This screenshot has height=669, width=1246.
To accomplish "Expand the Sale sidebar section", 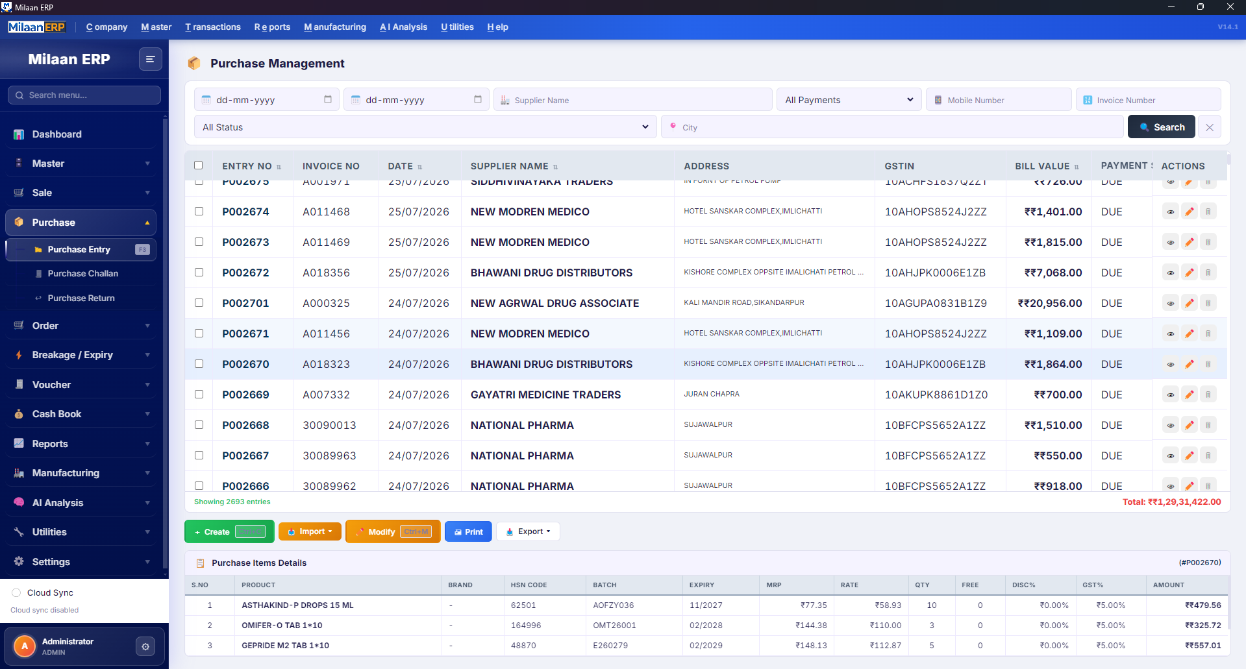I will pyautogui.click(x=81, y=193).
